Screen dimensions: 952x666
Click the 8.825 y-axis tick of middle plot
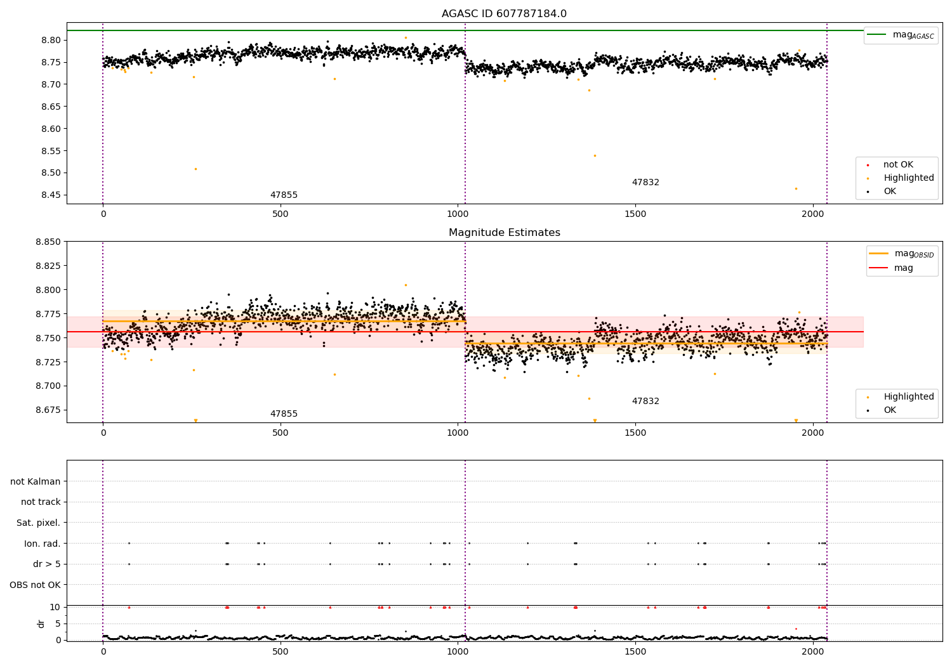pyautogui.click(x=48, y=266)
